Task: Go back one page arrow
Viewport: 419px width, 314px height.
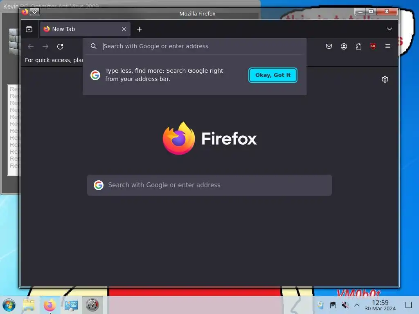Action: point(31,47)
